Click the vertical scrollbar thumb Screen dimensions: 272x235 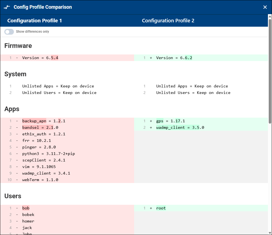point(270,71)
